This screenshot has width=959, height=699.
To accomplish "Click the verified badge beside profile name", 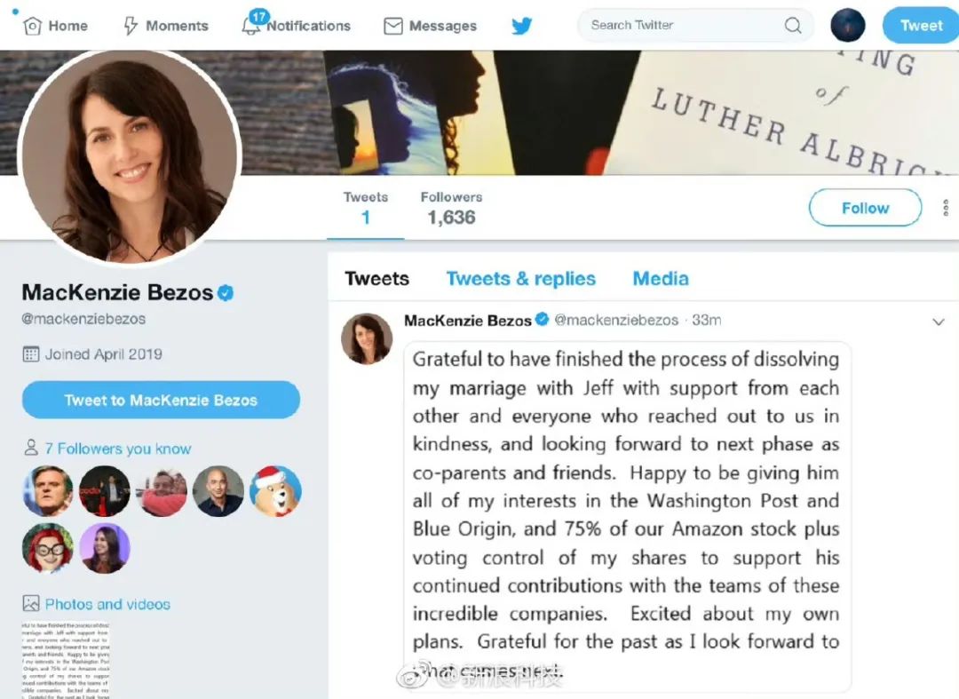I will [x=226, y=293].
